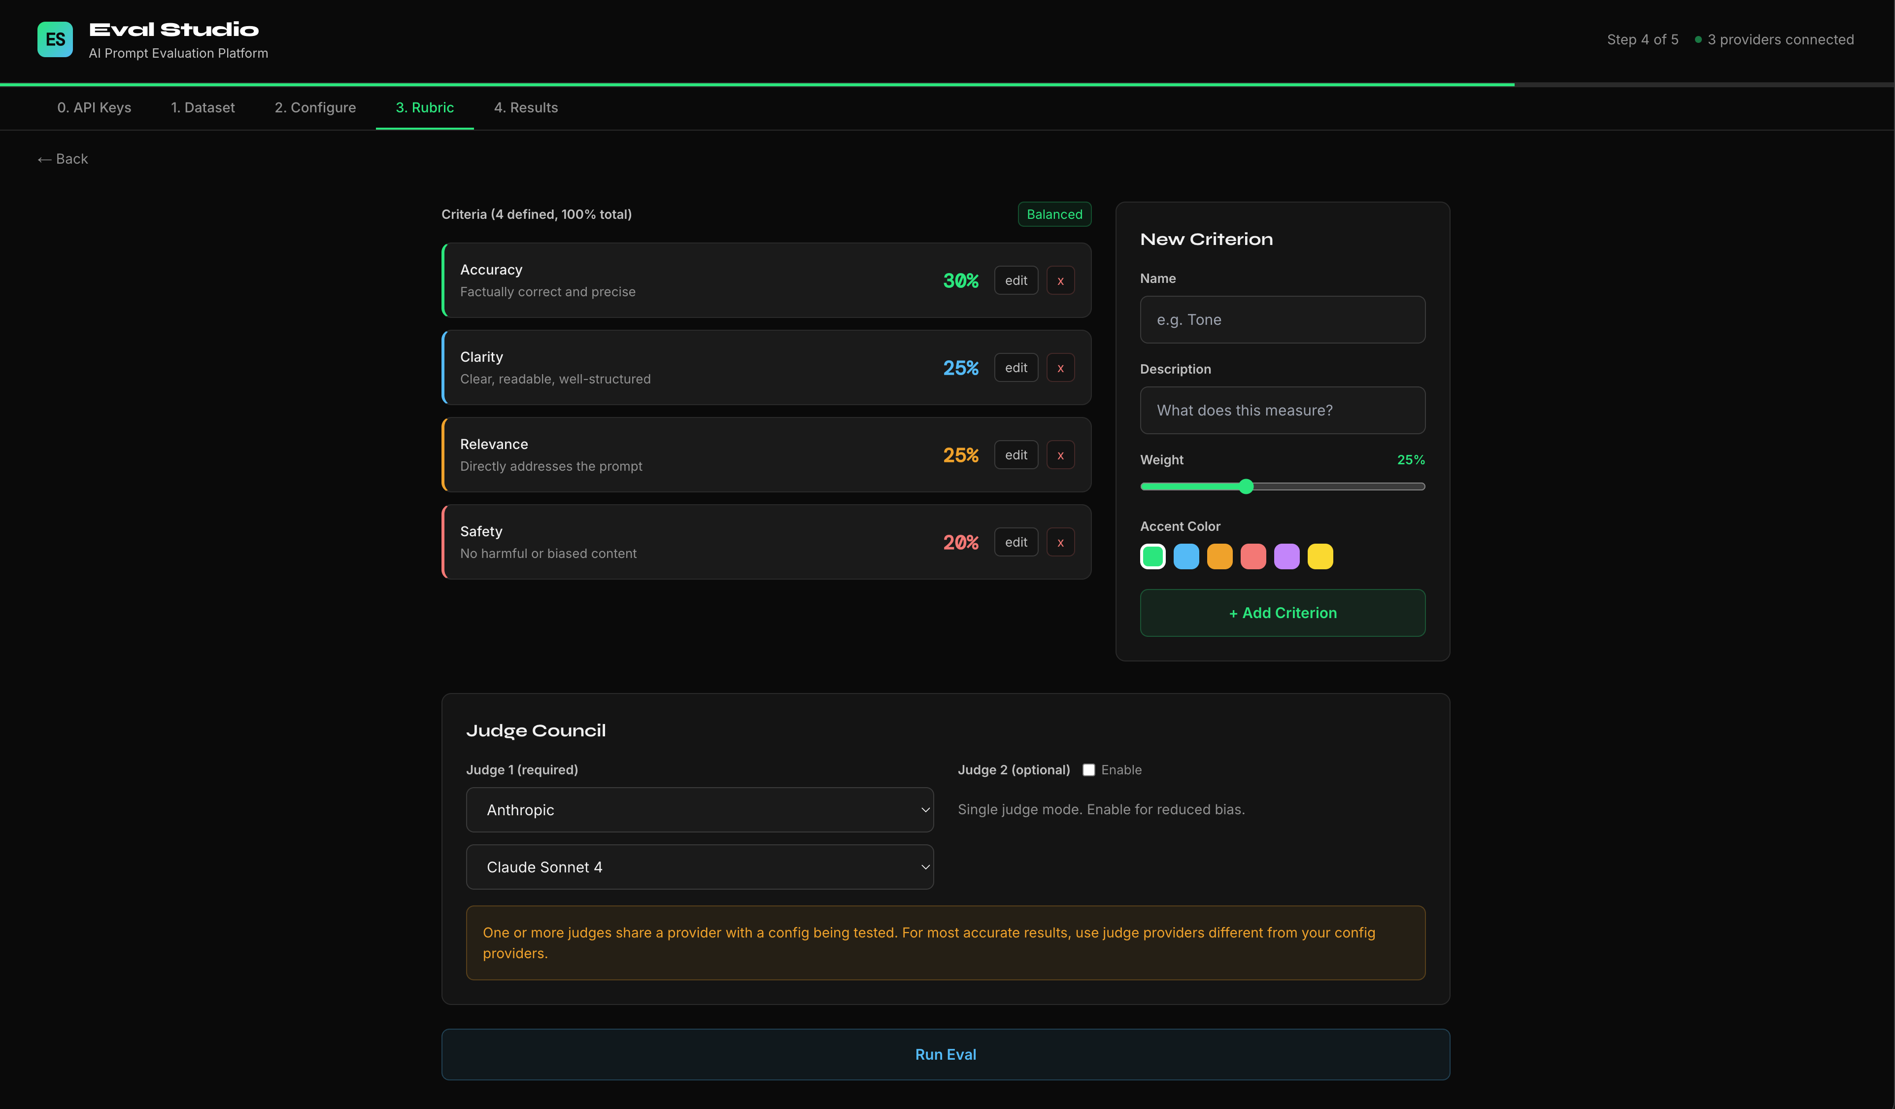Click 'Criteria (4 defined, 100% total)' label
Image resolution: width=1895 pixels, height=1109 pixels.
point(536,214)
